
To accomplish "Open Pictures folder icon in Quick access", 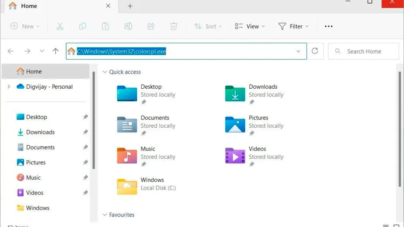I will pyautogui.click(x=235, y=125).
